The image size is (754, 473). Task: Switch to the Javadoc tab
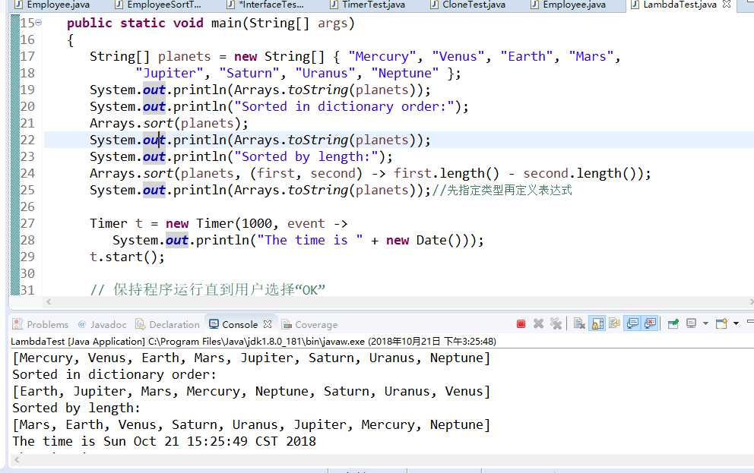click(102, 325)
